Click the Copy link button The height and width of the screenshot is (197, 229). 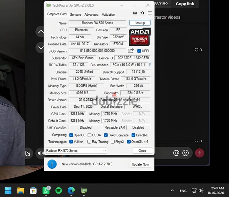(185, 4)
